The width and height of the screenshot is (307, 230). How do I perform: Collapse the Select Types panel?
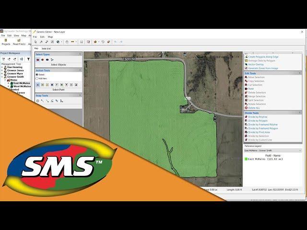pyautogui.click(x=80, y=54)
